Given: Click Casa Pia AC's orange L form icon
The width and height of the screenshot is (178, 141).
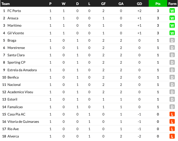Looking at the screenshot, I should [x=172, y=114].
